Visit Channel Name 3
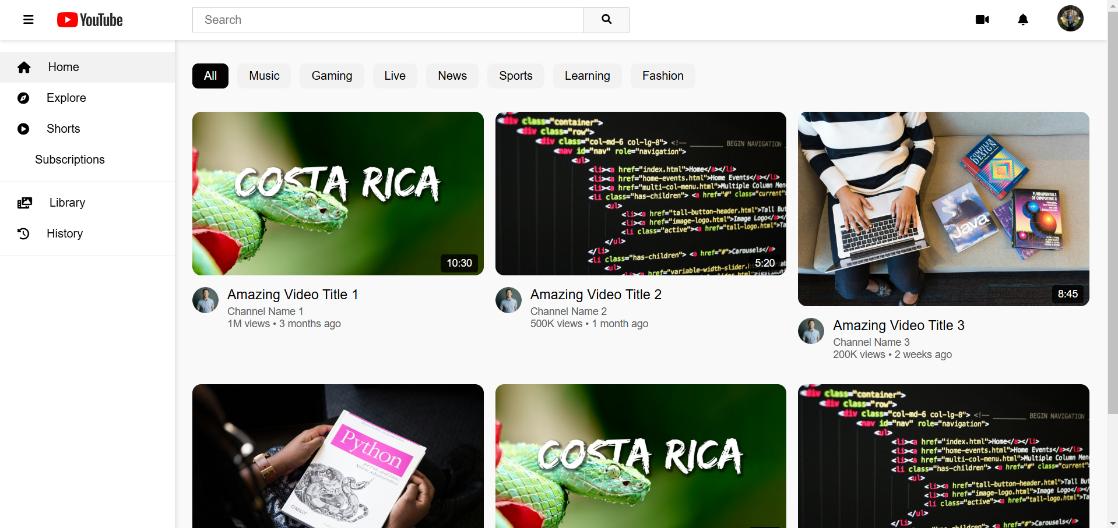Screen dimensions: 1118x528 (871, 342)
